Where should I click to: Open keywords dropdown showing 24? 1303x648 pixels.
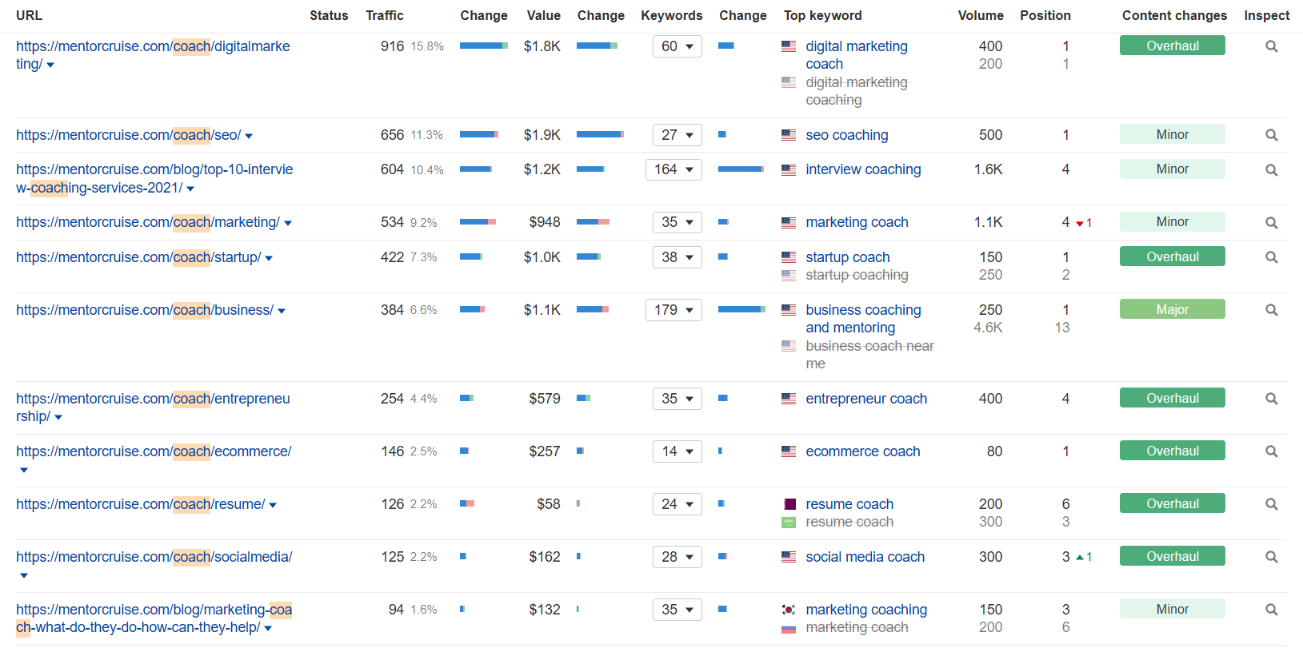coord(677,504)
